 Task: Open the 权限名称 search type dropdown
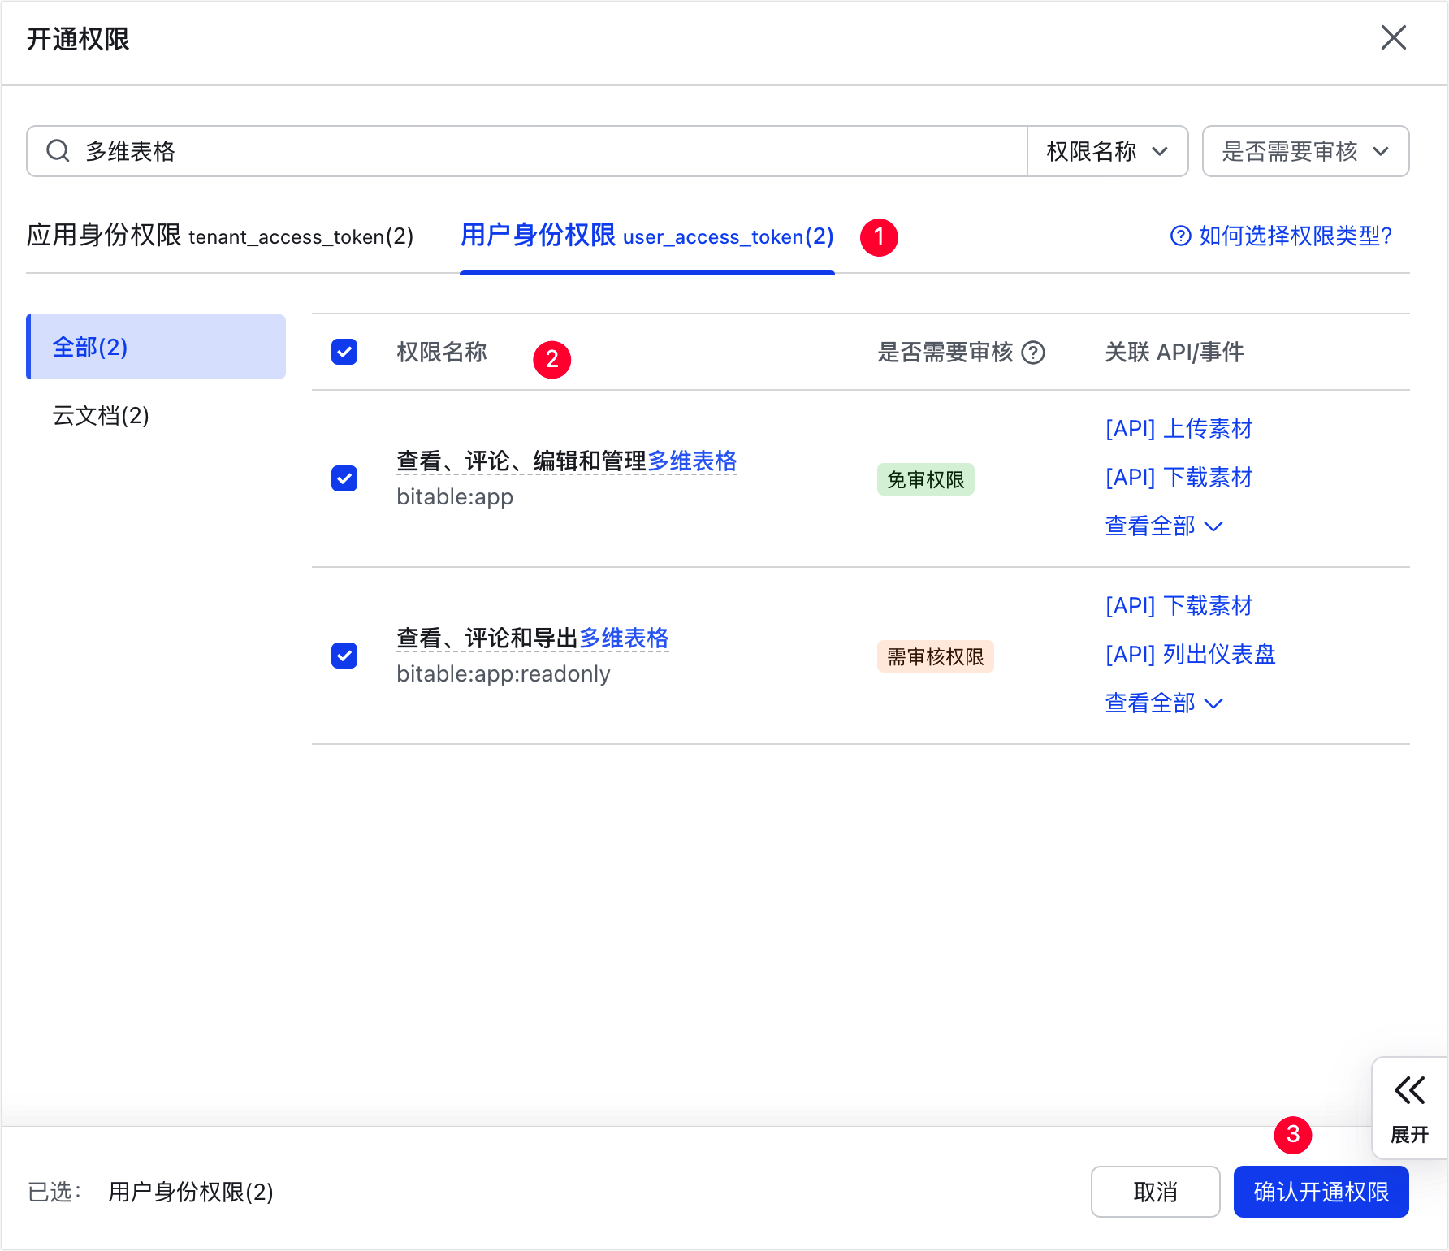(1107, 151)
